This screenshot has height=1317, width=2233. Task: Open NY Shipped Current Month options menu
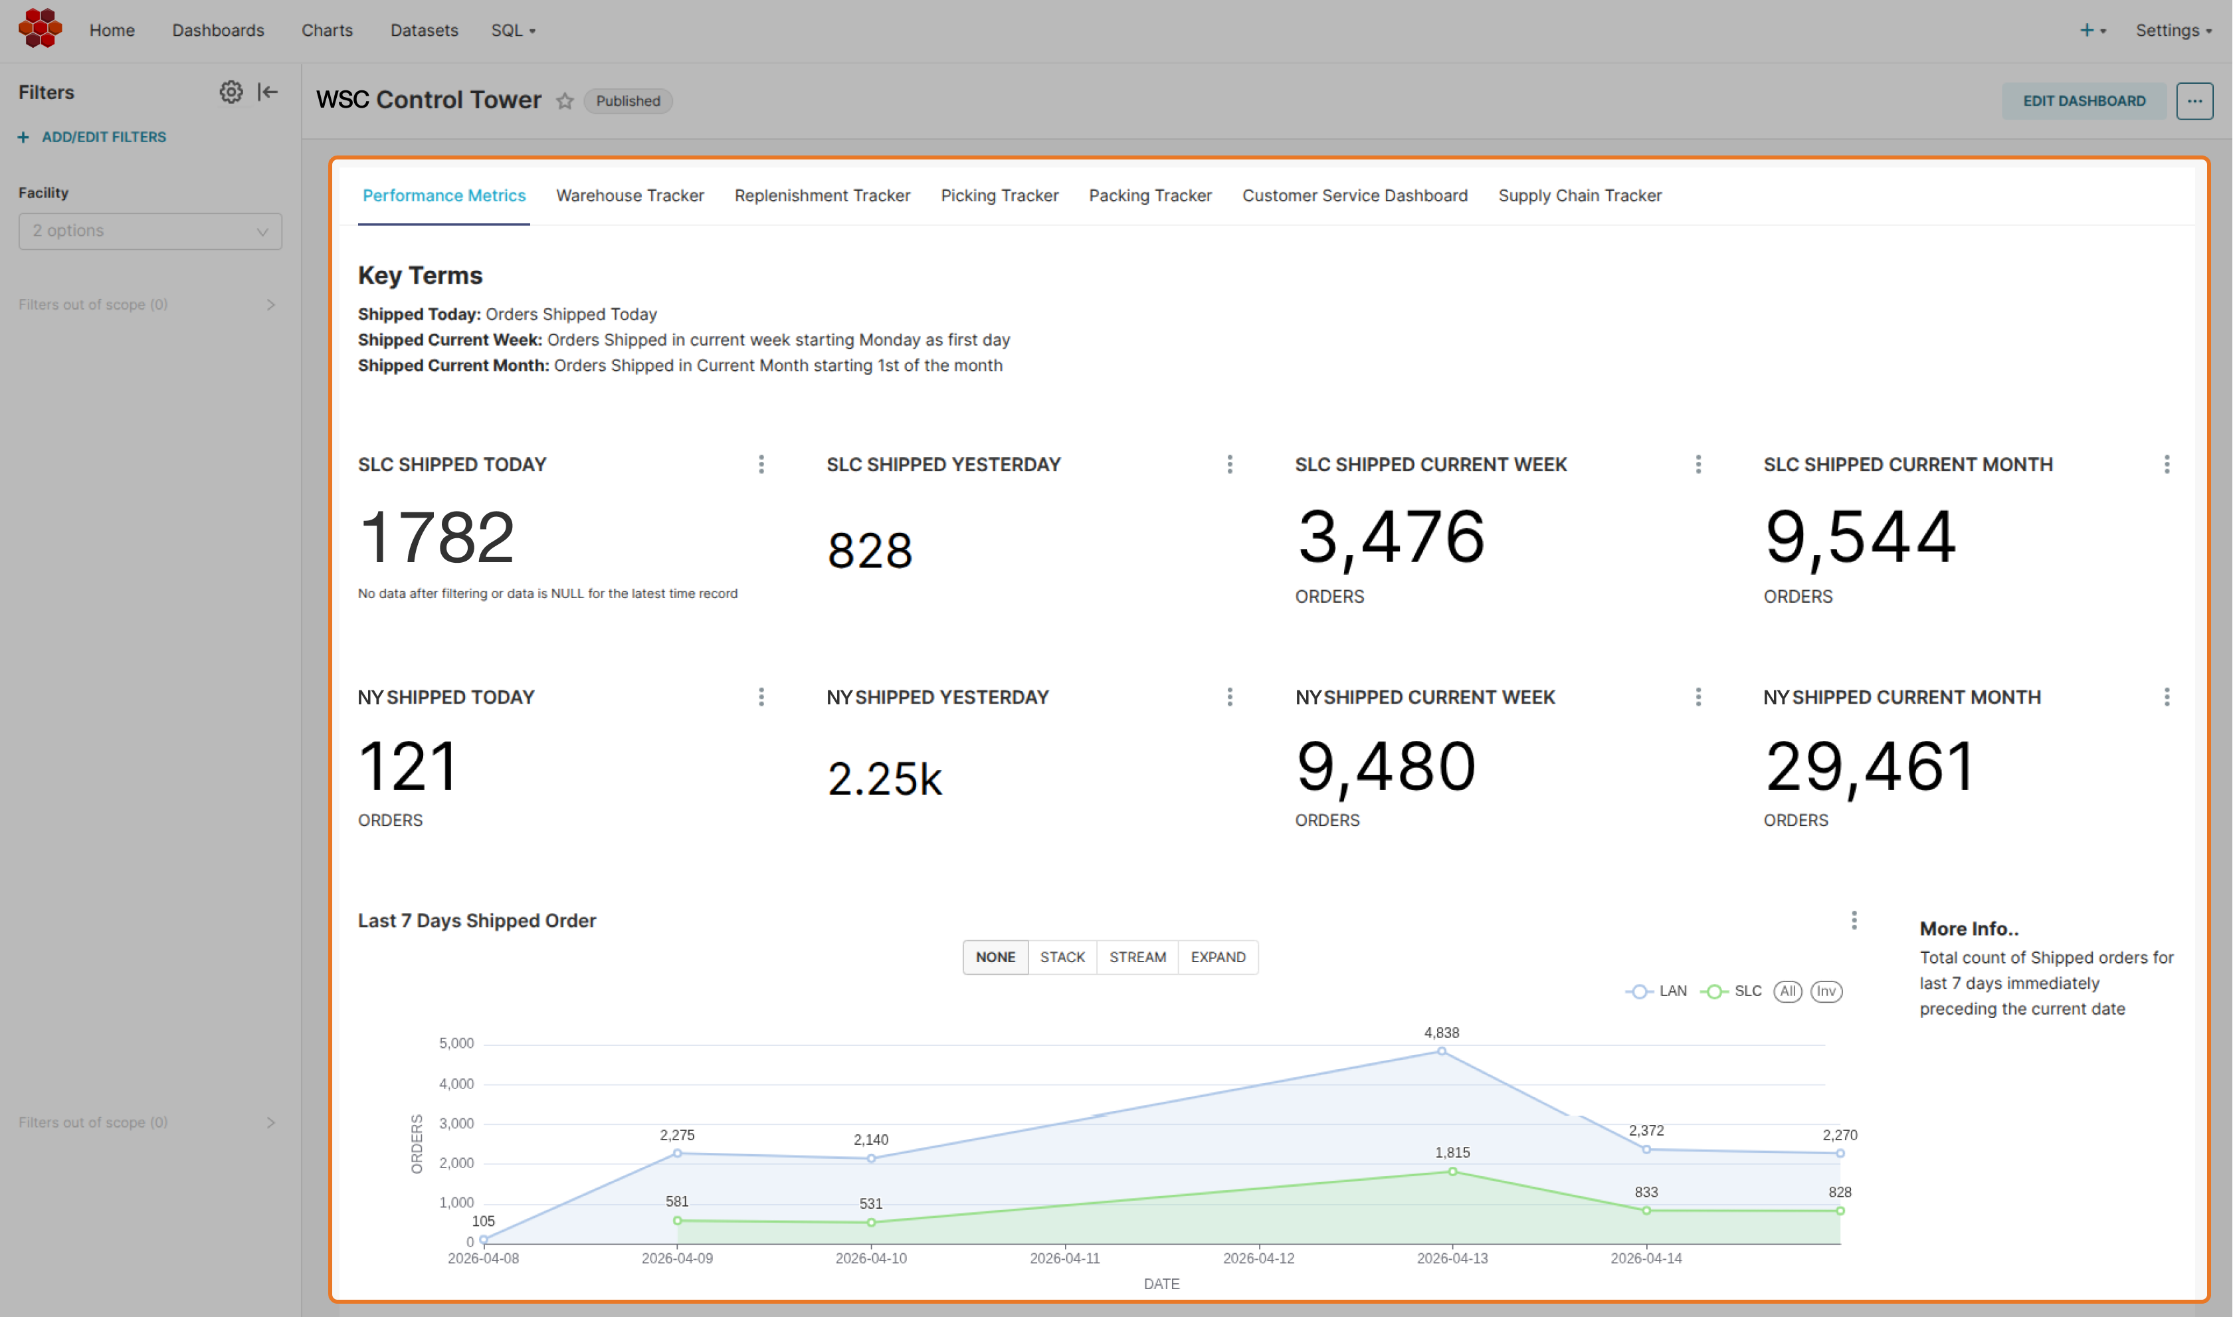coord(2166,696)
